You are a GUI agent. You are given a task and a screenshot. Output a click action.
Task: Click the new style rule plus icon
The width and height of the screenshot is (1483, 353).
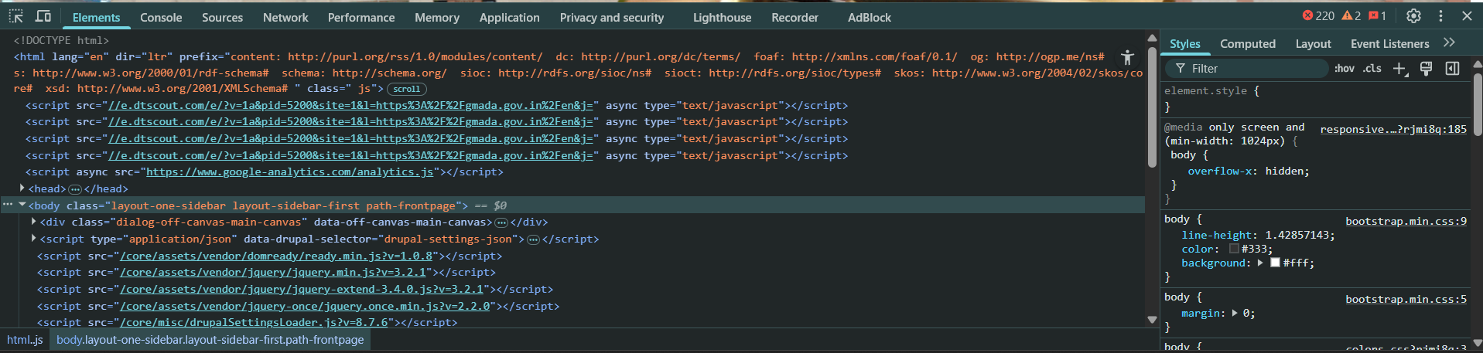1400,69
